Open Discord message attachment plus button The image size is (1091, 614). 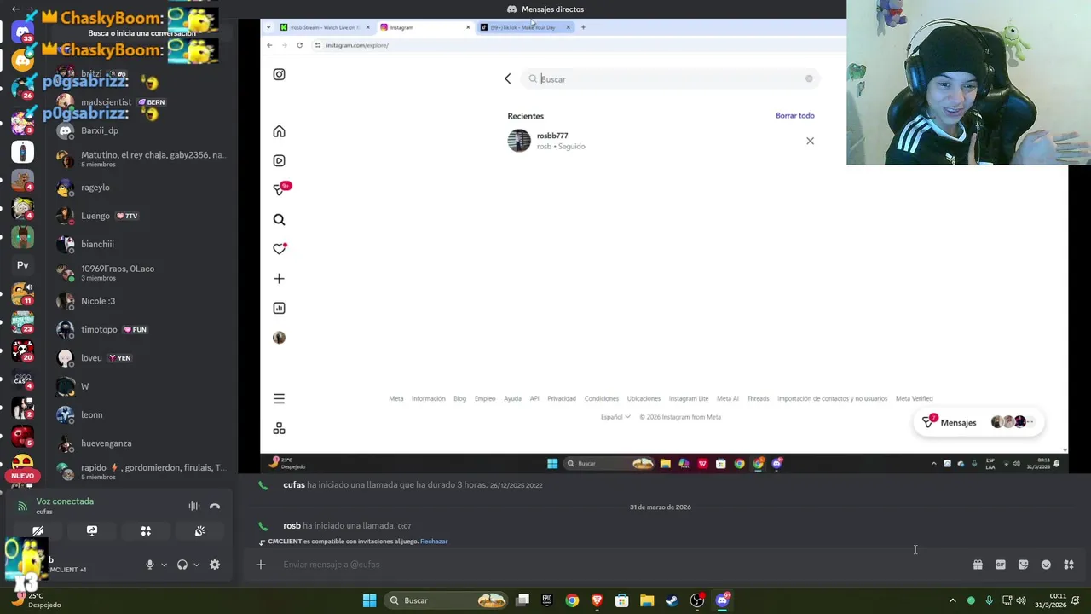[x=261, y=565]
